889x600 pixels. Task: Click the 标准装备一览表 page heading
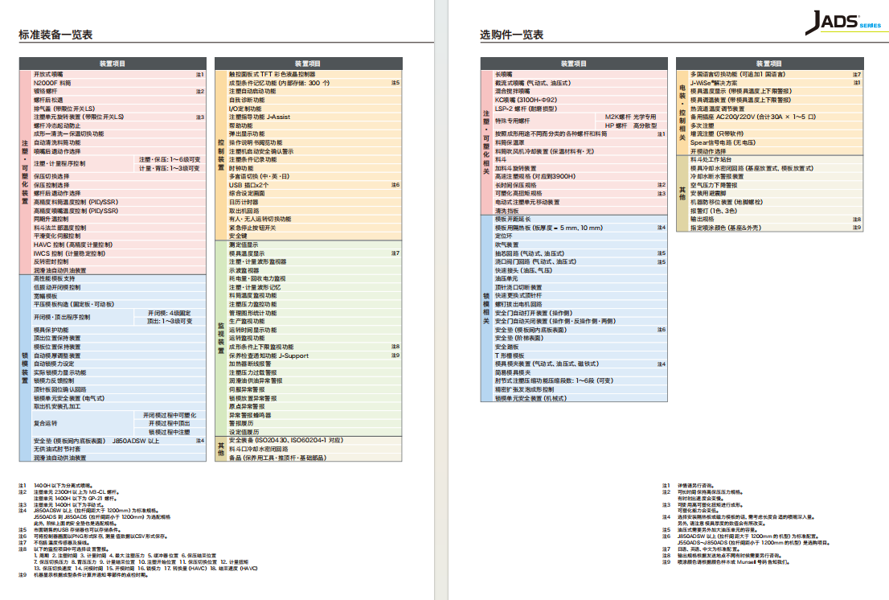pos(55,35)
